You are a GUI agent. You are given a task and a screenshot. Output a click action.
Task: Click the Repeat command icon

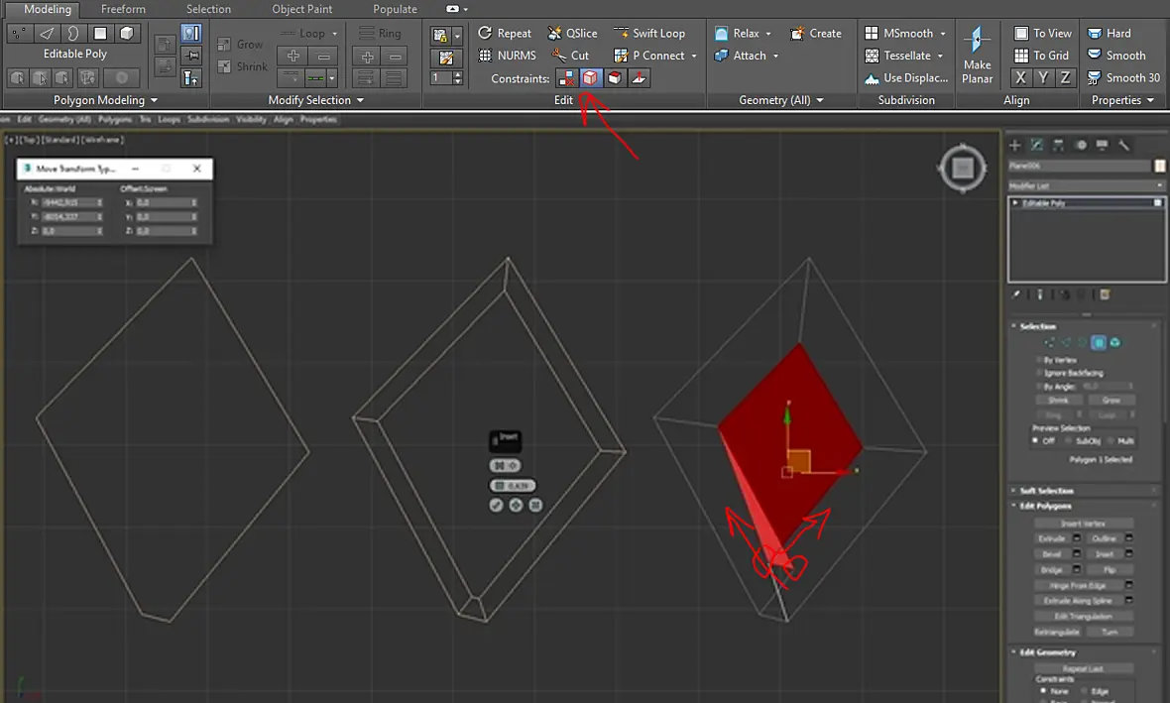[485, 33]
